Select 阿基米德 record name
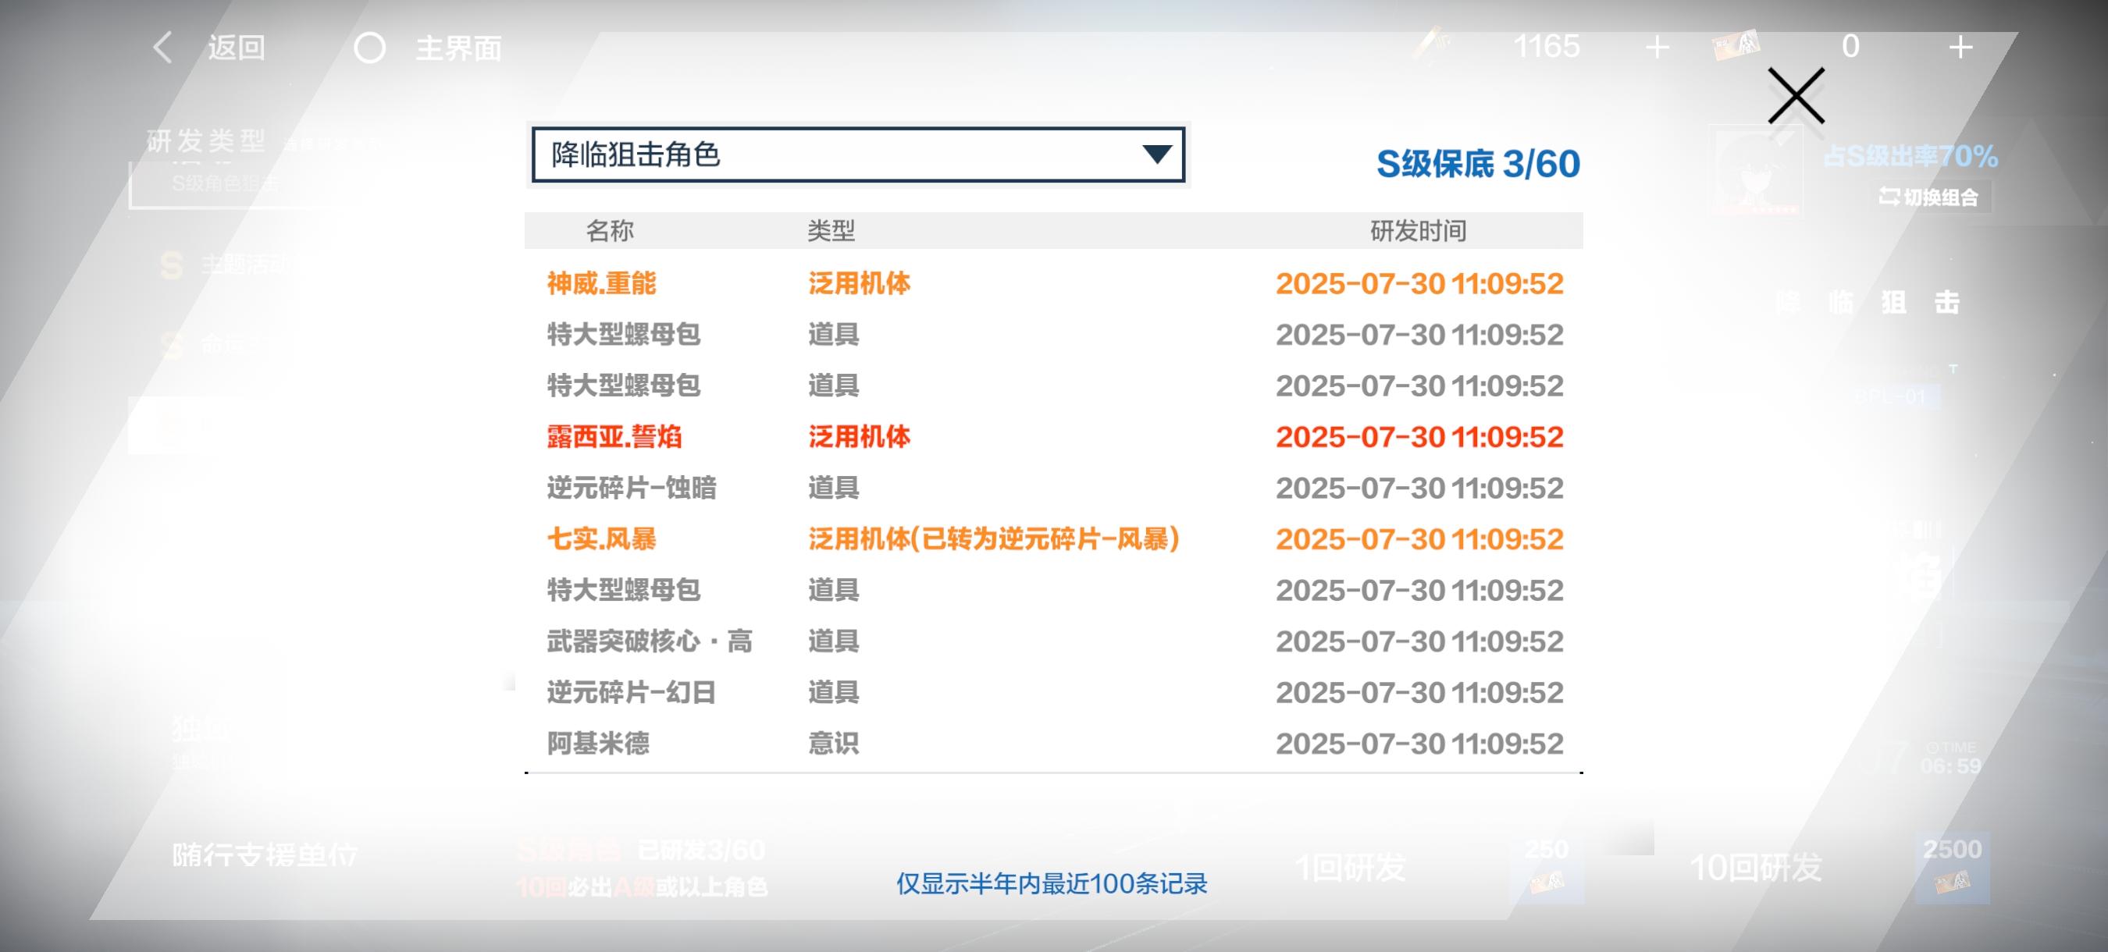The width and height of the screenshot is (2108, 952). tap(598, 744)
